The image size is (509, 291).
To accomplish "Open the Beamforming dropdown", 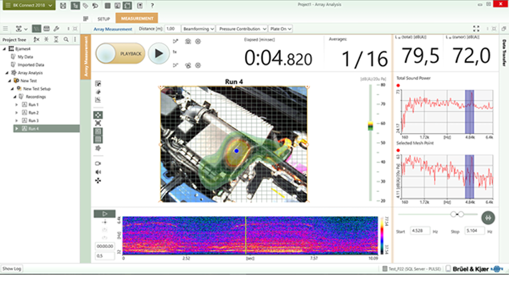I will point(198,29).
